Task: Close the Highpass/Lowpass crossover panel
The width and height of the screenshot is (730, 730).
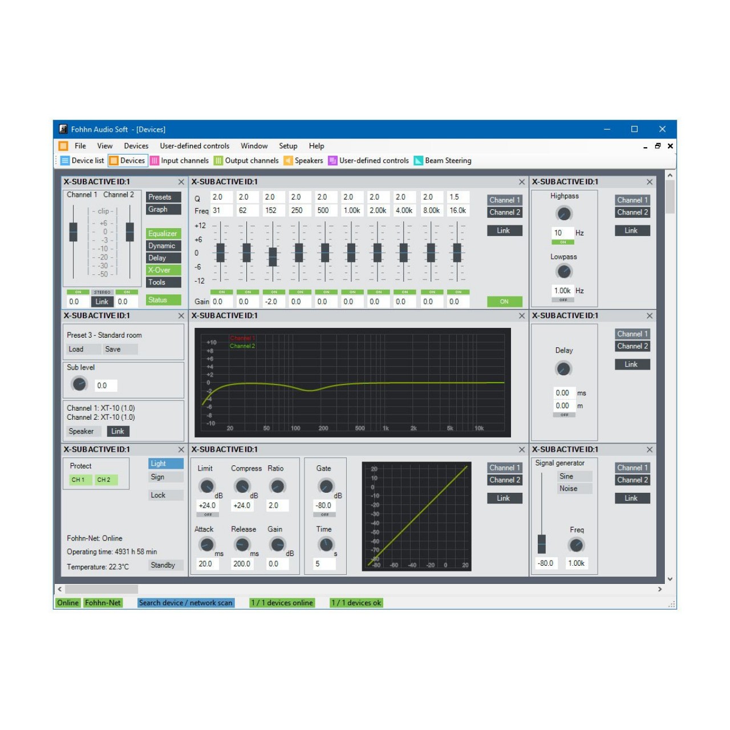Action: click(650, 182)
